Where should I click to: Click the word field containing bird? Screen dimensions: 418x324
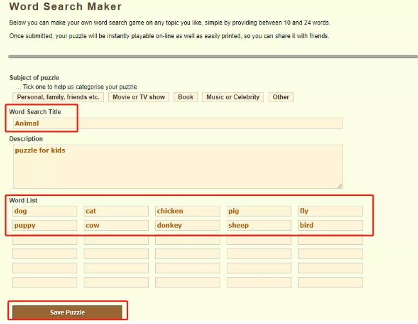click(x=330, y=225)
